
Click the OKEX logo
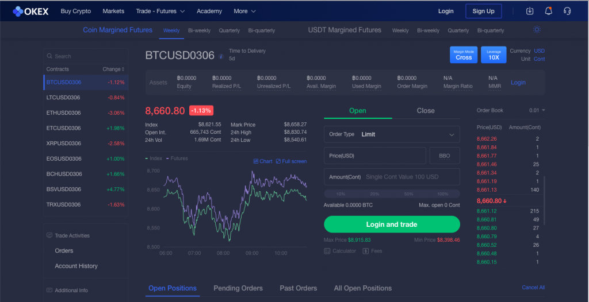coord(31,11)
